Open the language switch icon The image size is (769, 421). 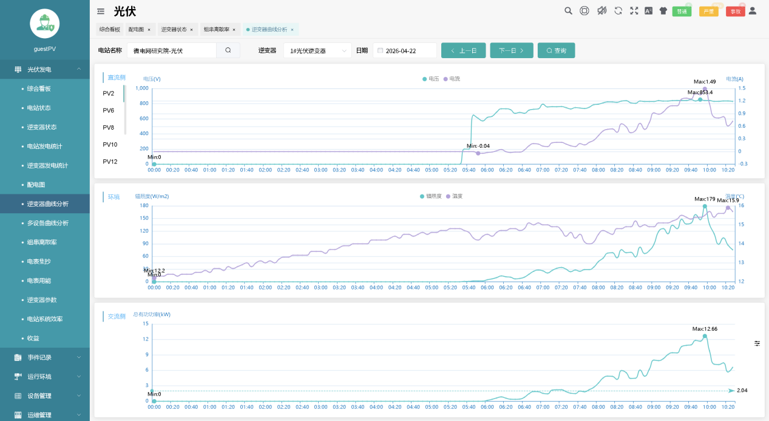point(648,11)
